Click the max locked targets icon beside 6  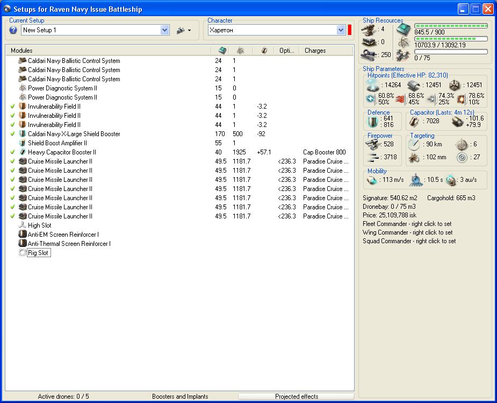pos(462,145)
